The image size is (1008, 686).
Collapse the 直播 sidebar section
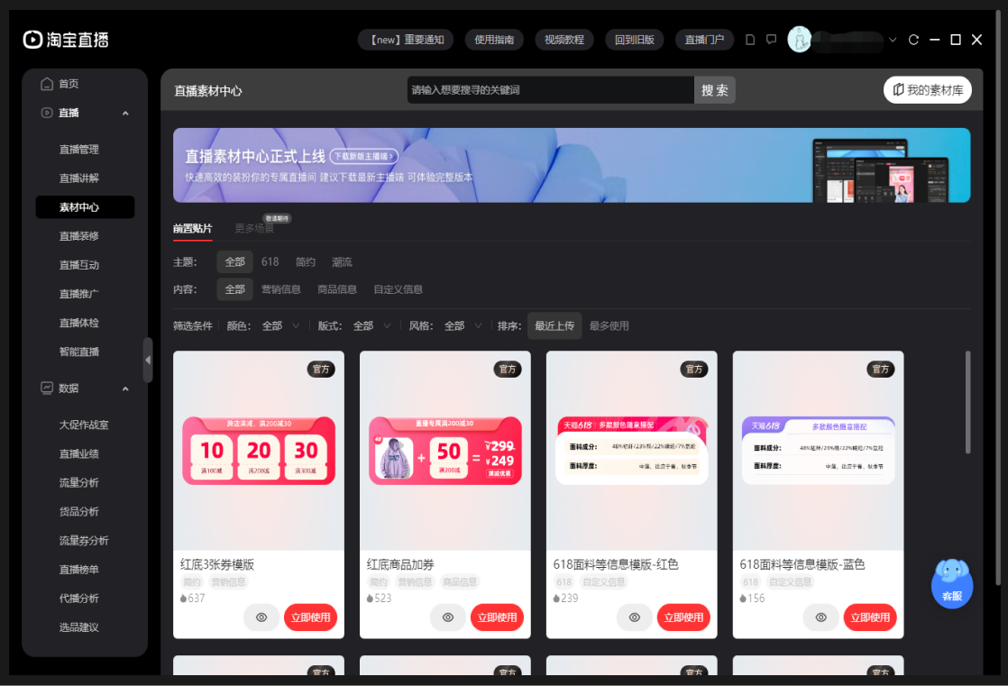click(x=125, y=114)
